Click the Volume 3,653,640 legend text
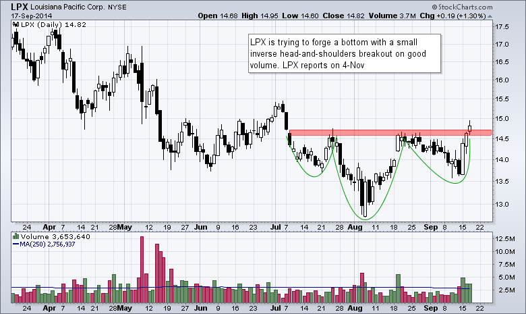 coord(55,237)
